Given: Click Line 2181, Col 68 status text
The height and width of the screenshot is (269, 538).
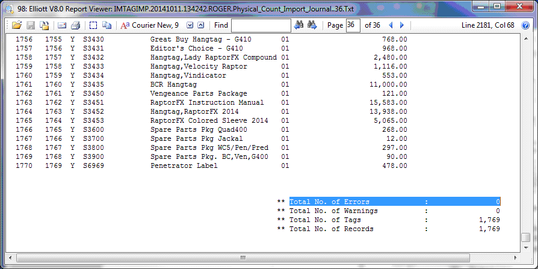Looking at the screenshot, I should [488, 25].
